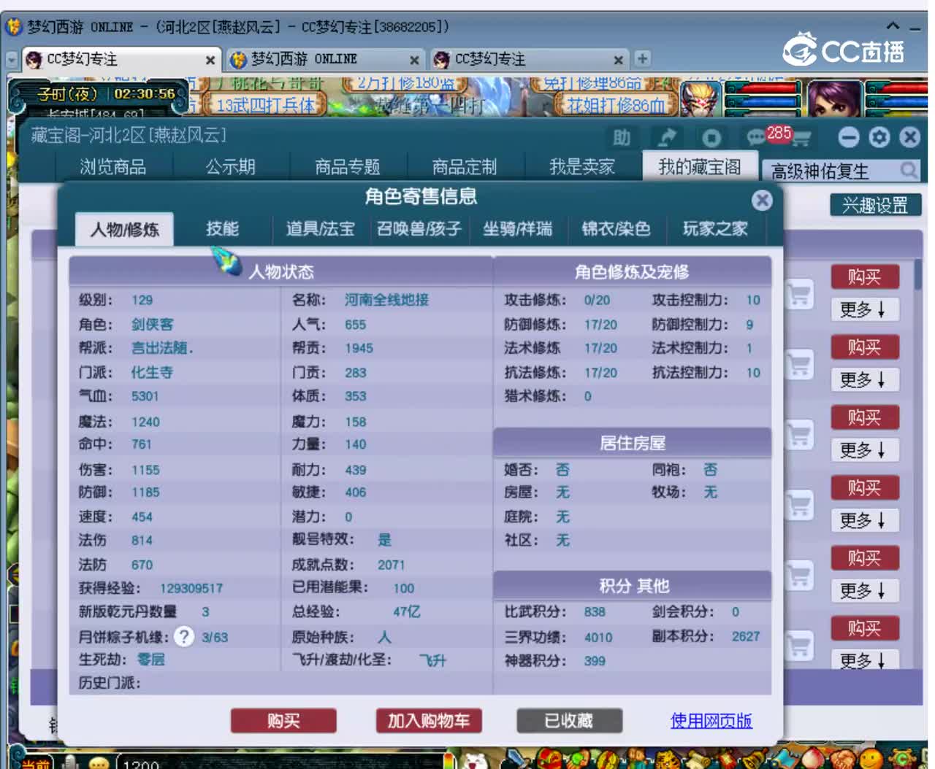This screenshot has width=935, height=769.
Task: Open 商品定制 in 藏宝阁 navigation
Action: (465, 166)
